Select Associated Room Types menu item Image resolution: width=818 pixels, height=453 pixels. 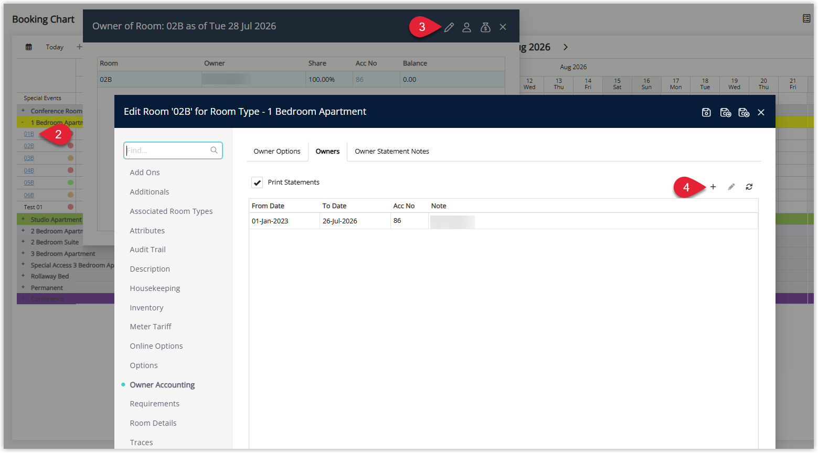171,211
